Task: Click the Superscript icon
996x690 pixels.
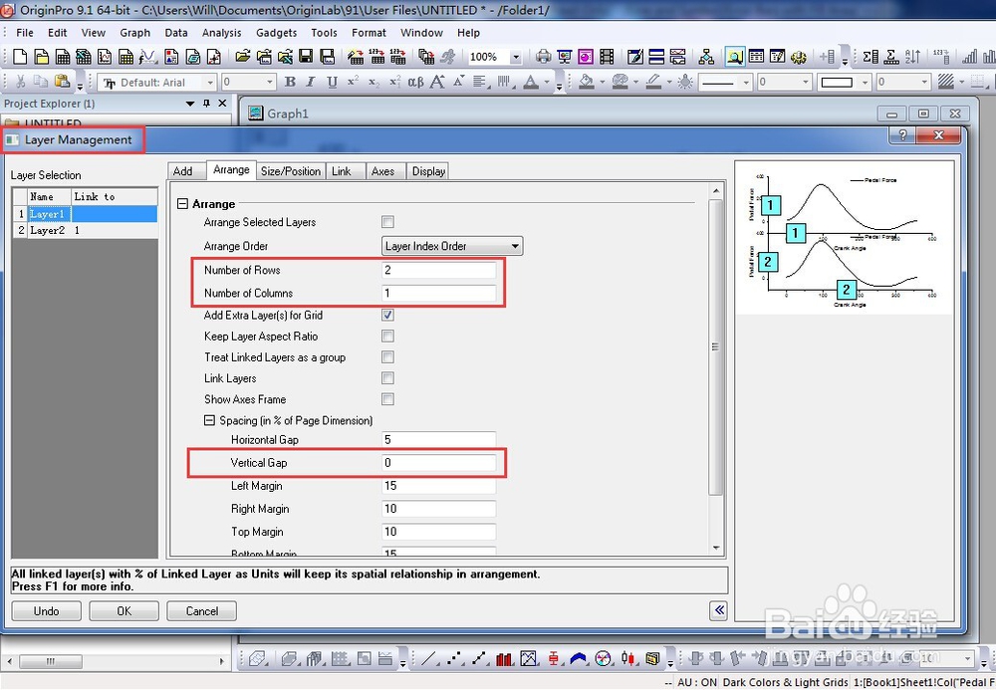Action: (353, 82)
